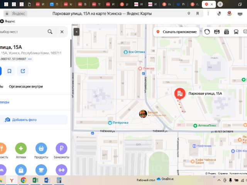Screen dimensions: 247x185
Task: Bookmark page with address bar bookmark icon
Action: click(x=198, y=13)
